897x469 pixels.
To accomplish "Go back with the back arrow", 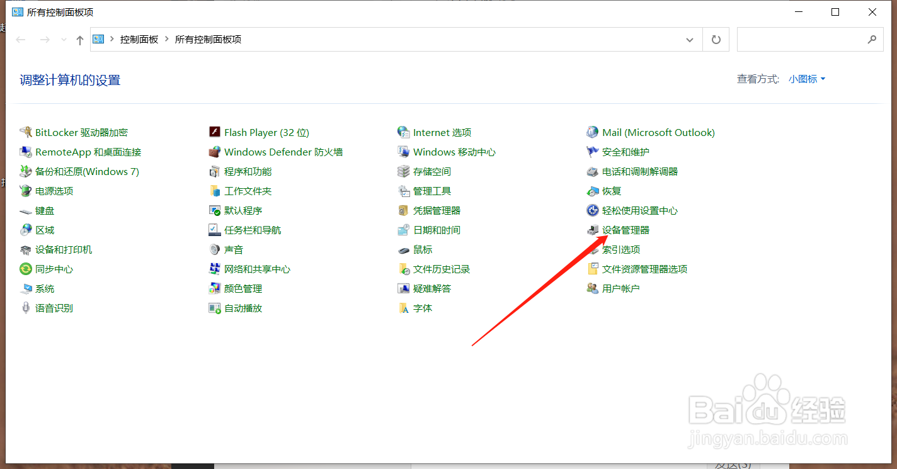I will point(21,40).
